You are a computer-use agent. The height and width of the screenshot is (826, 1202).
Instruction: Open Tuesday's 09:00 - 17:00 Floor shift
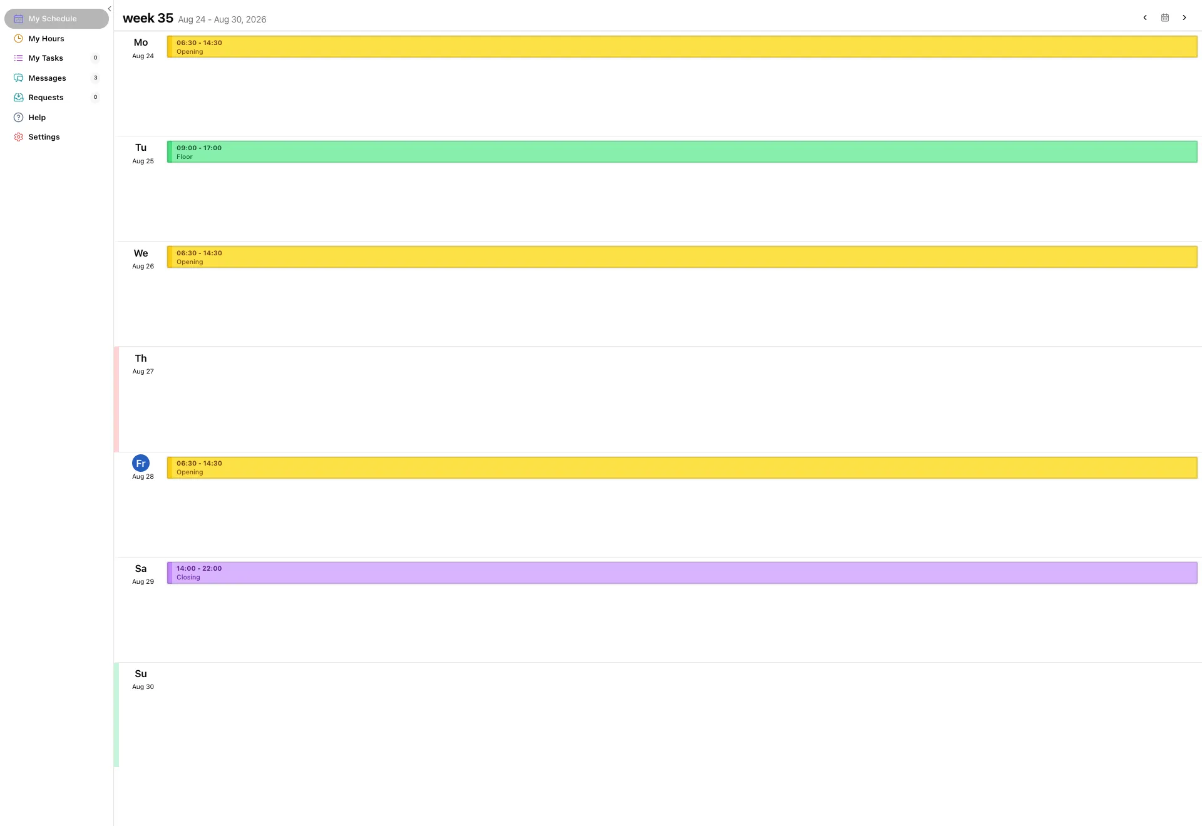point(682,152)
